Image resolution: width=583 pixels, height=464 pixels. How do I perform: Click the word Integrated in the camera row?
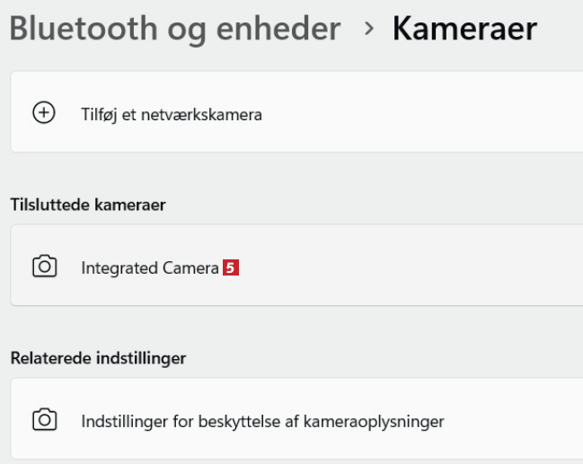pos(119,267)
